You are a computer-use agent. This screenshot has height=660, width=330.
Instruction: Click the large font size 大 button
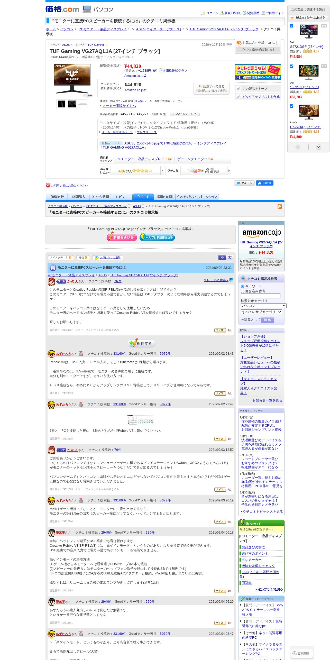click(x=230, y=258)
